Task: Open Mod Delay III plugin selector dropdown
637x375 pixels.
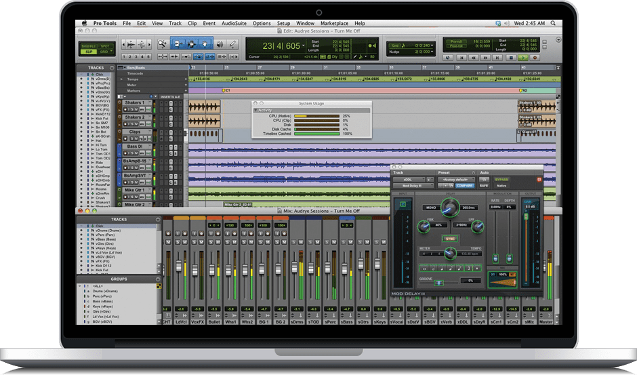Action: click(413, 186)
